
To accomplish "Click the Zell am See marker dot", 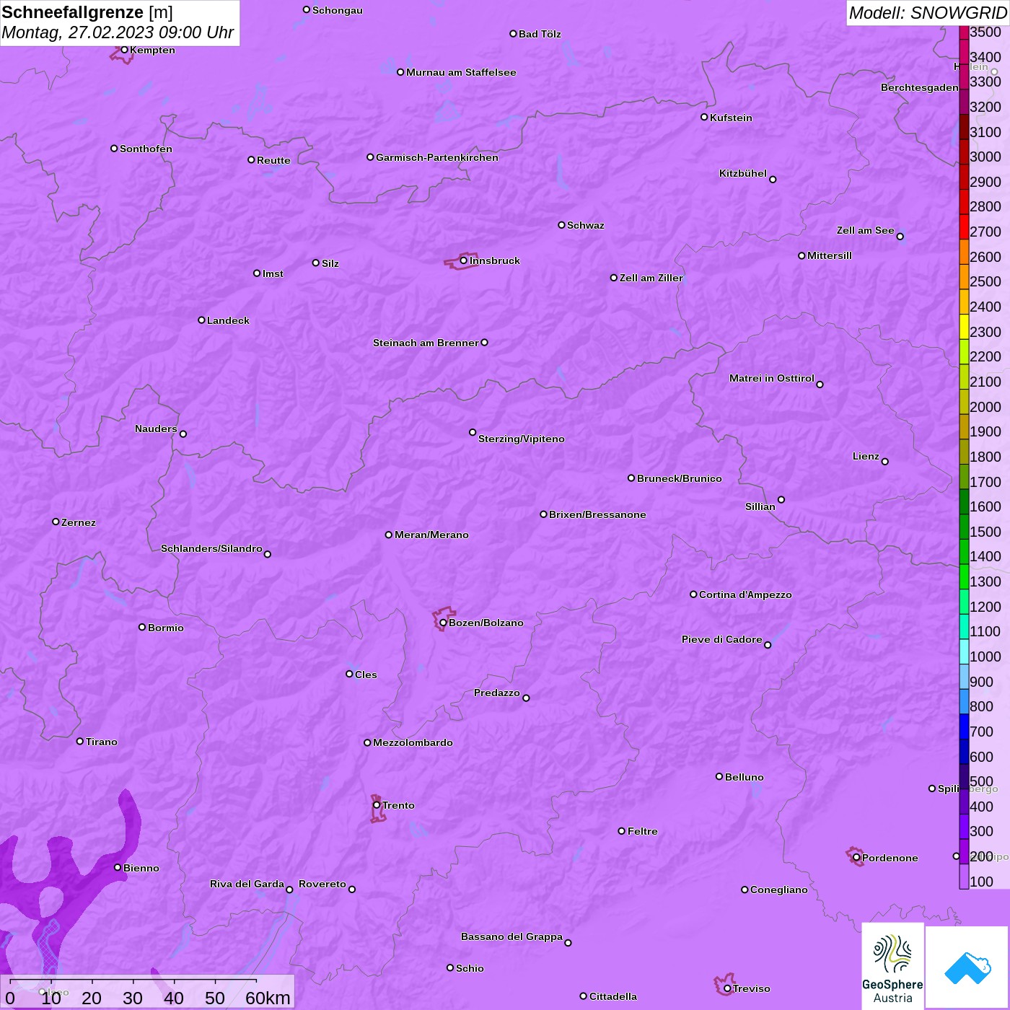I will click(900, 236).
